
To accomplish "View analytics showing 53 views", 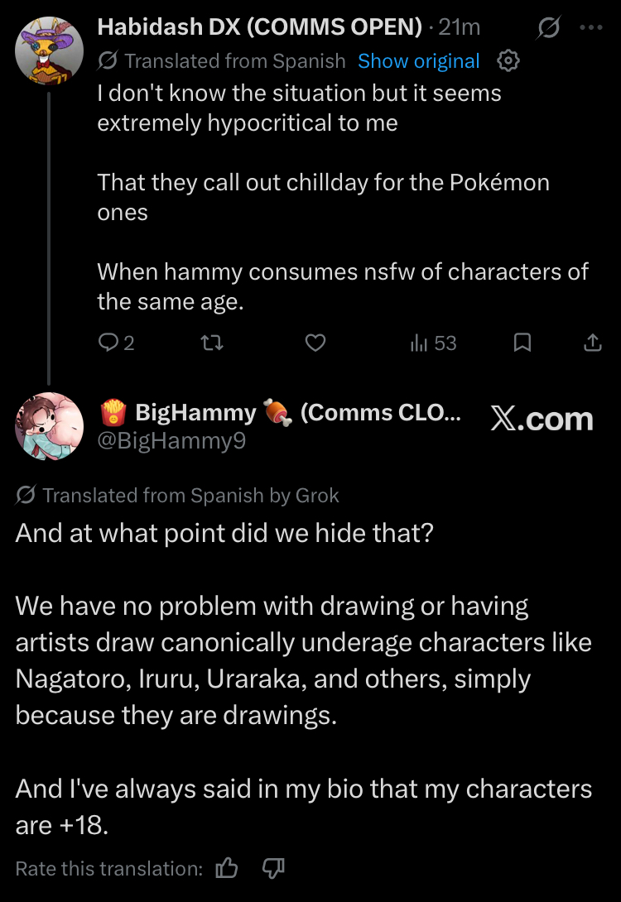I will coord(433,343).
